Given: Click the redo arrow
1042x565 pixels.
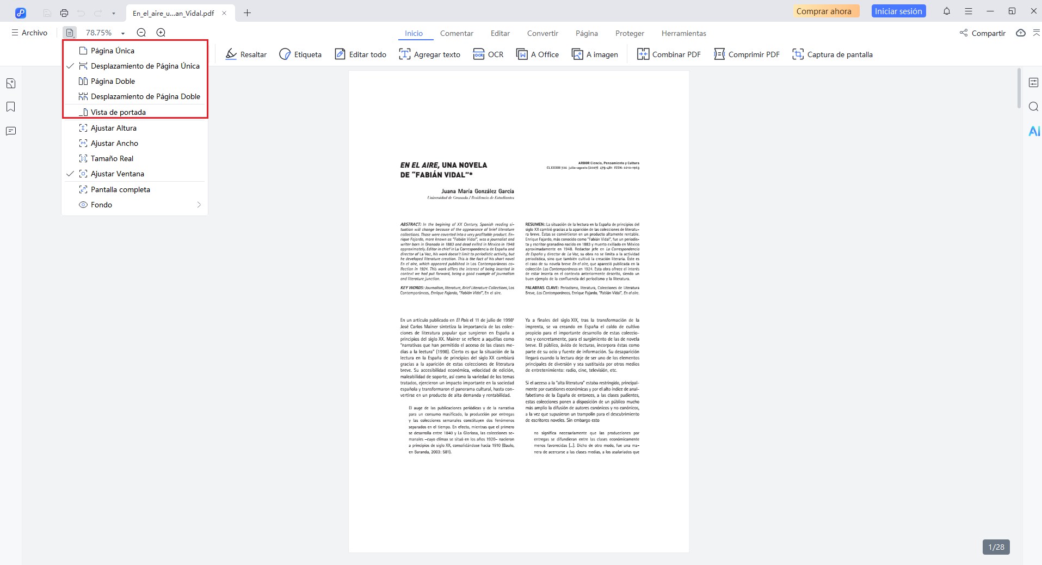Looking at the screenshot, I should [x=98, y=13].
